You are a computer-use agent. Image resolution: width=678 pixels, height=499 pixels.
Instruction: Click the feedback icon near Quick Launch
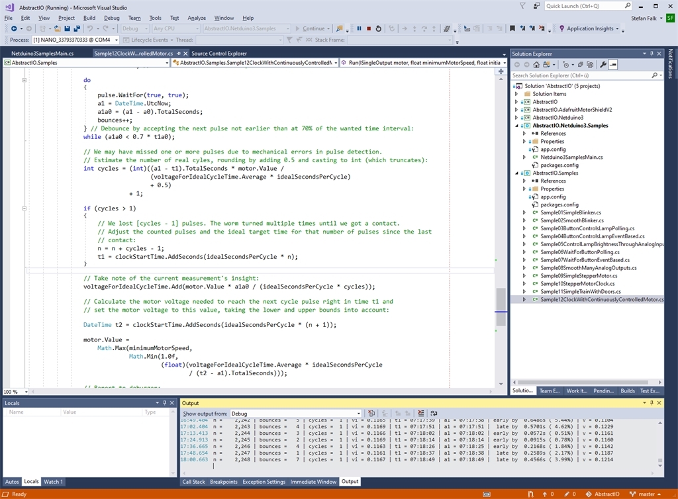[536, 6]
